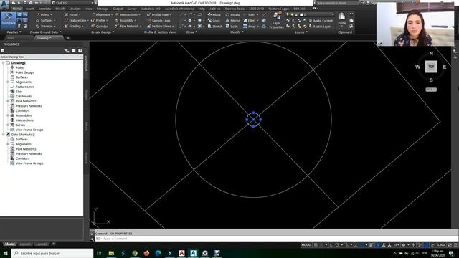Toggle polar tracking in status bar
Viewport: 459px width, 258px height.
coord(337,245)
